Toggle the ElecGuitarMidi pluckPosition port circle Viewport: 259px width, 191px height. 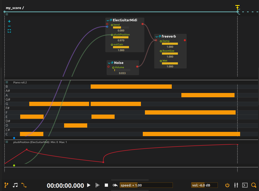point(112,35)
